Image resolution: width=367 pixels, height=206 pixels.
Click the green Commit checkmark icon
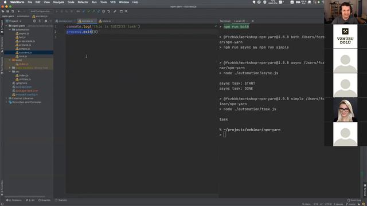(x=89, y=11)
